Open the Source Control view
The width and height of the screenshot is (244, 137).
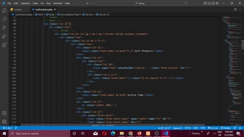(4, 28)
